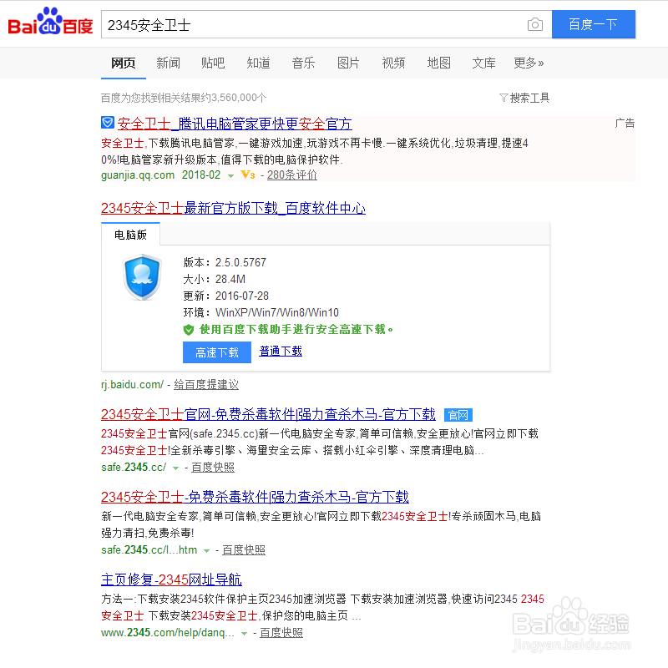668x668 pixels.
Task: Open 2345安全卫士-免费杀毒软件 second result
Action: [x=255, y=497]
